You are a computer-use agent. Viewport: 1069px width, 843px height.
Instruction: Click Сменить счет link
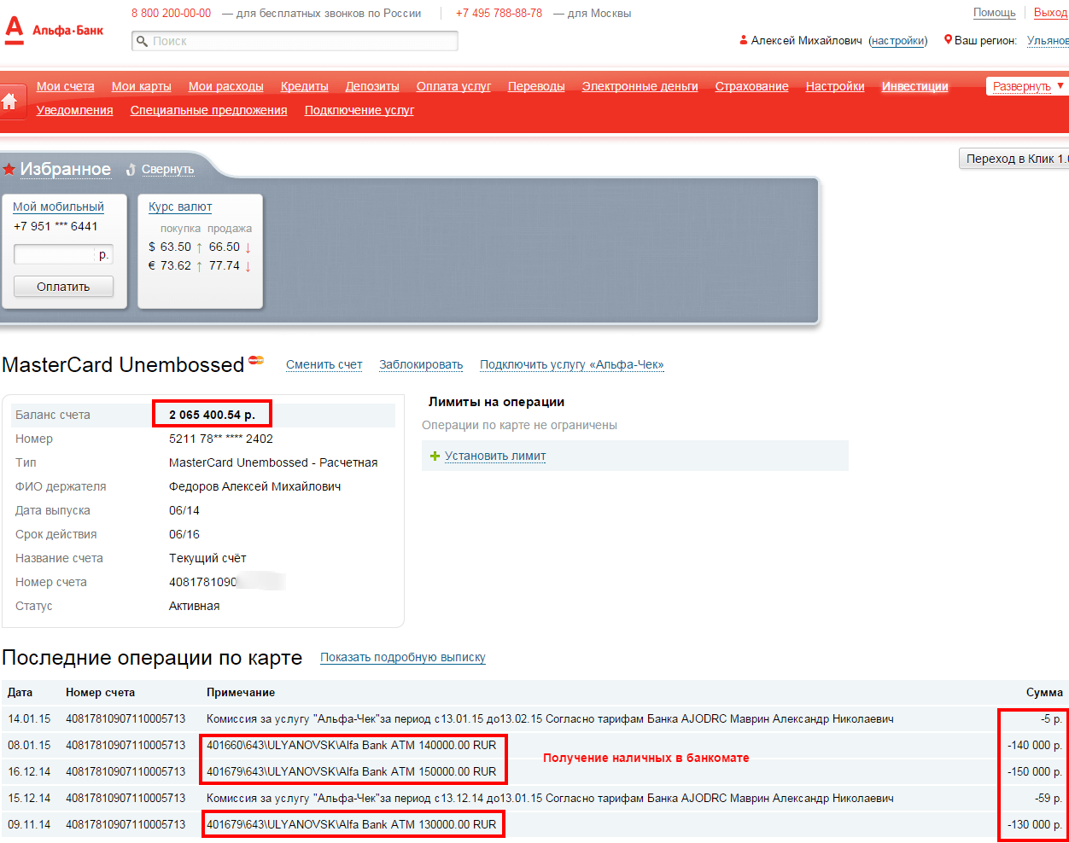[324, 364]
